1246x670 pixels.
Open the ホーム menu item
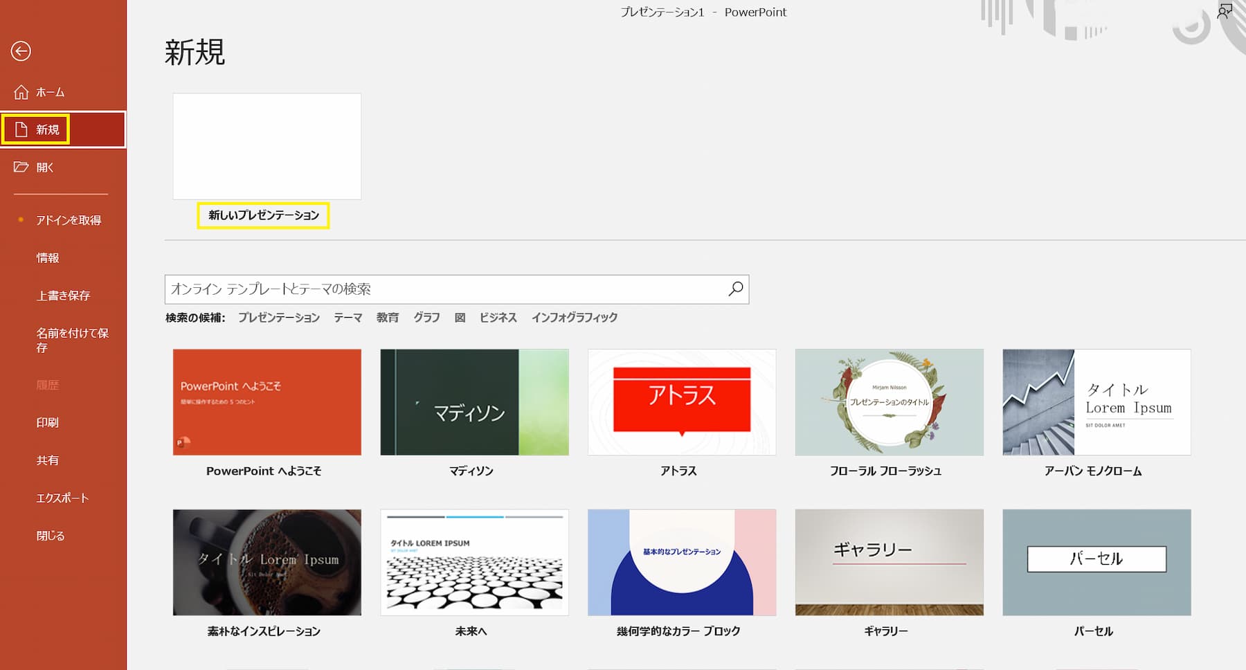coord(63,92)
